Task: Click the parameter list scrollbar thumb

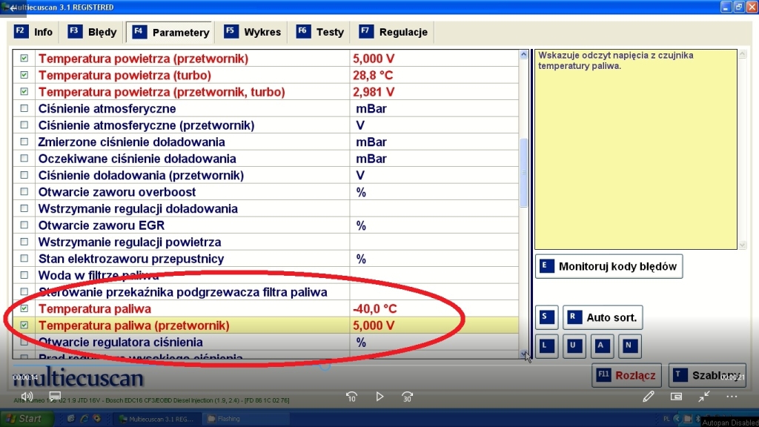Action: pos(524,173)
